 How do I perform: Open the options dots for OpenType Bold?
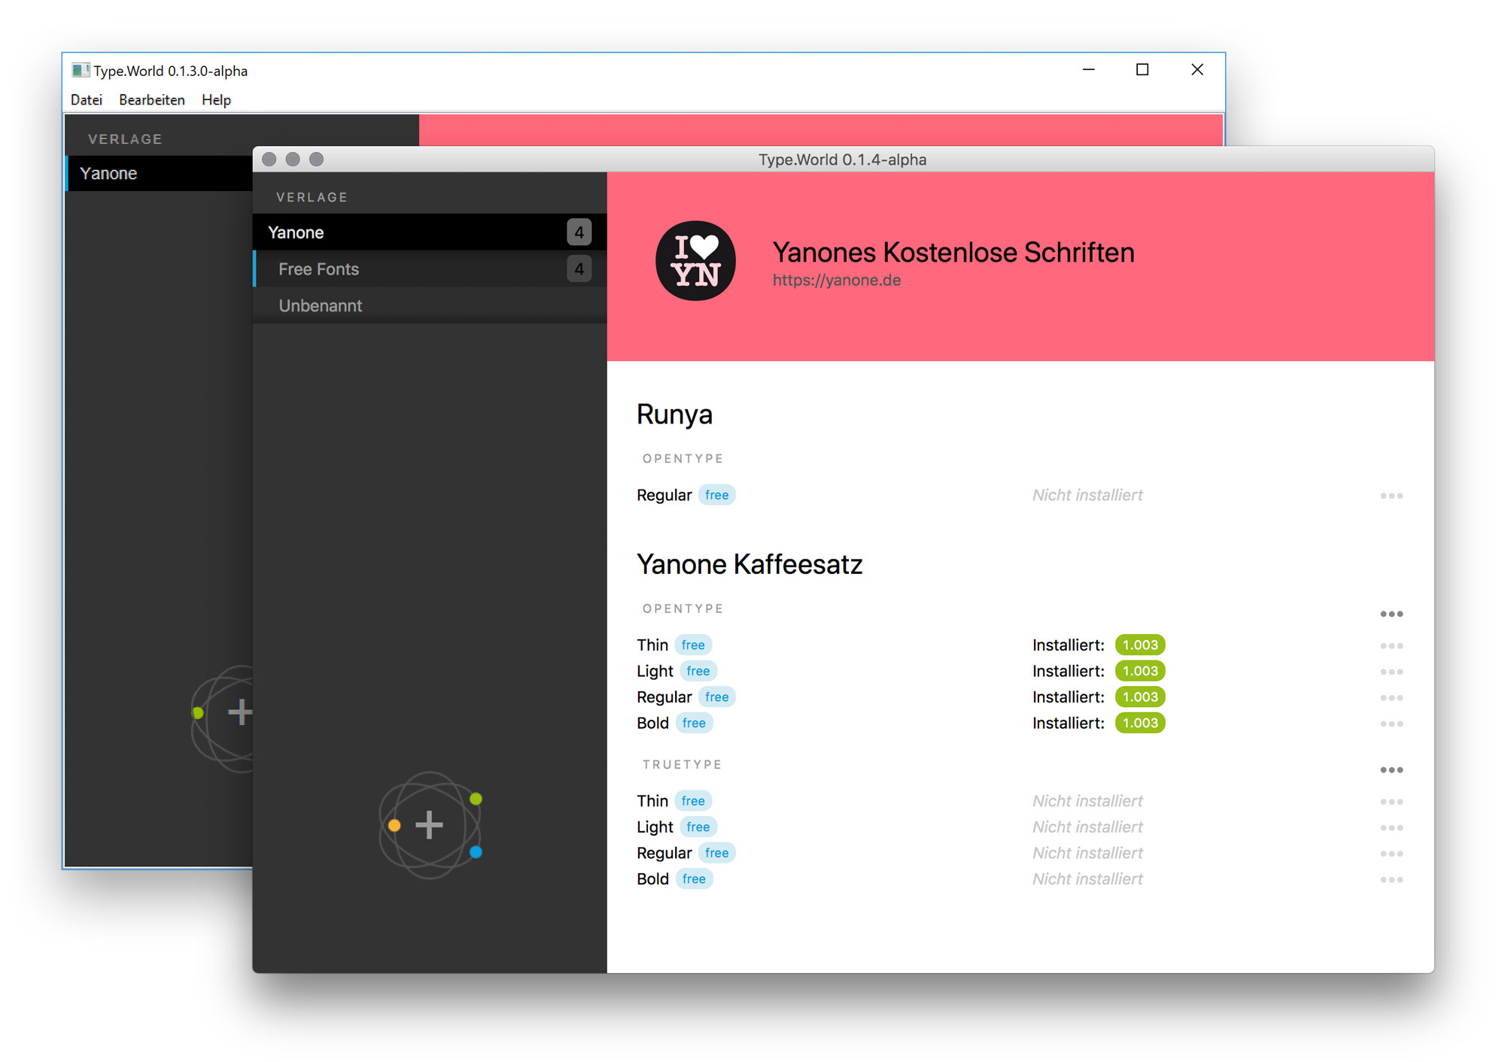click(x=1391, y=724)
